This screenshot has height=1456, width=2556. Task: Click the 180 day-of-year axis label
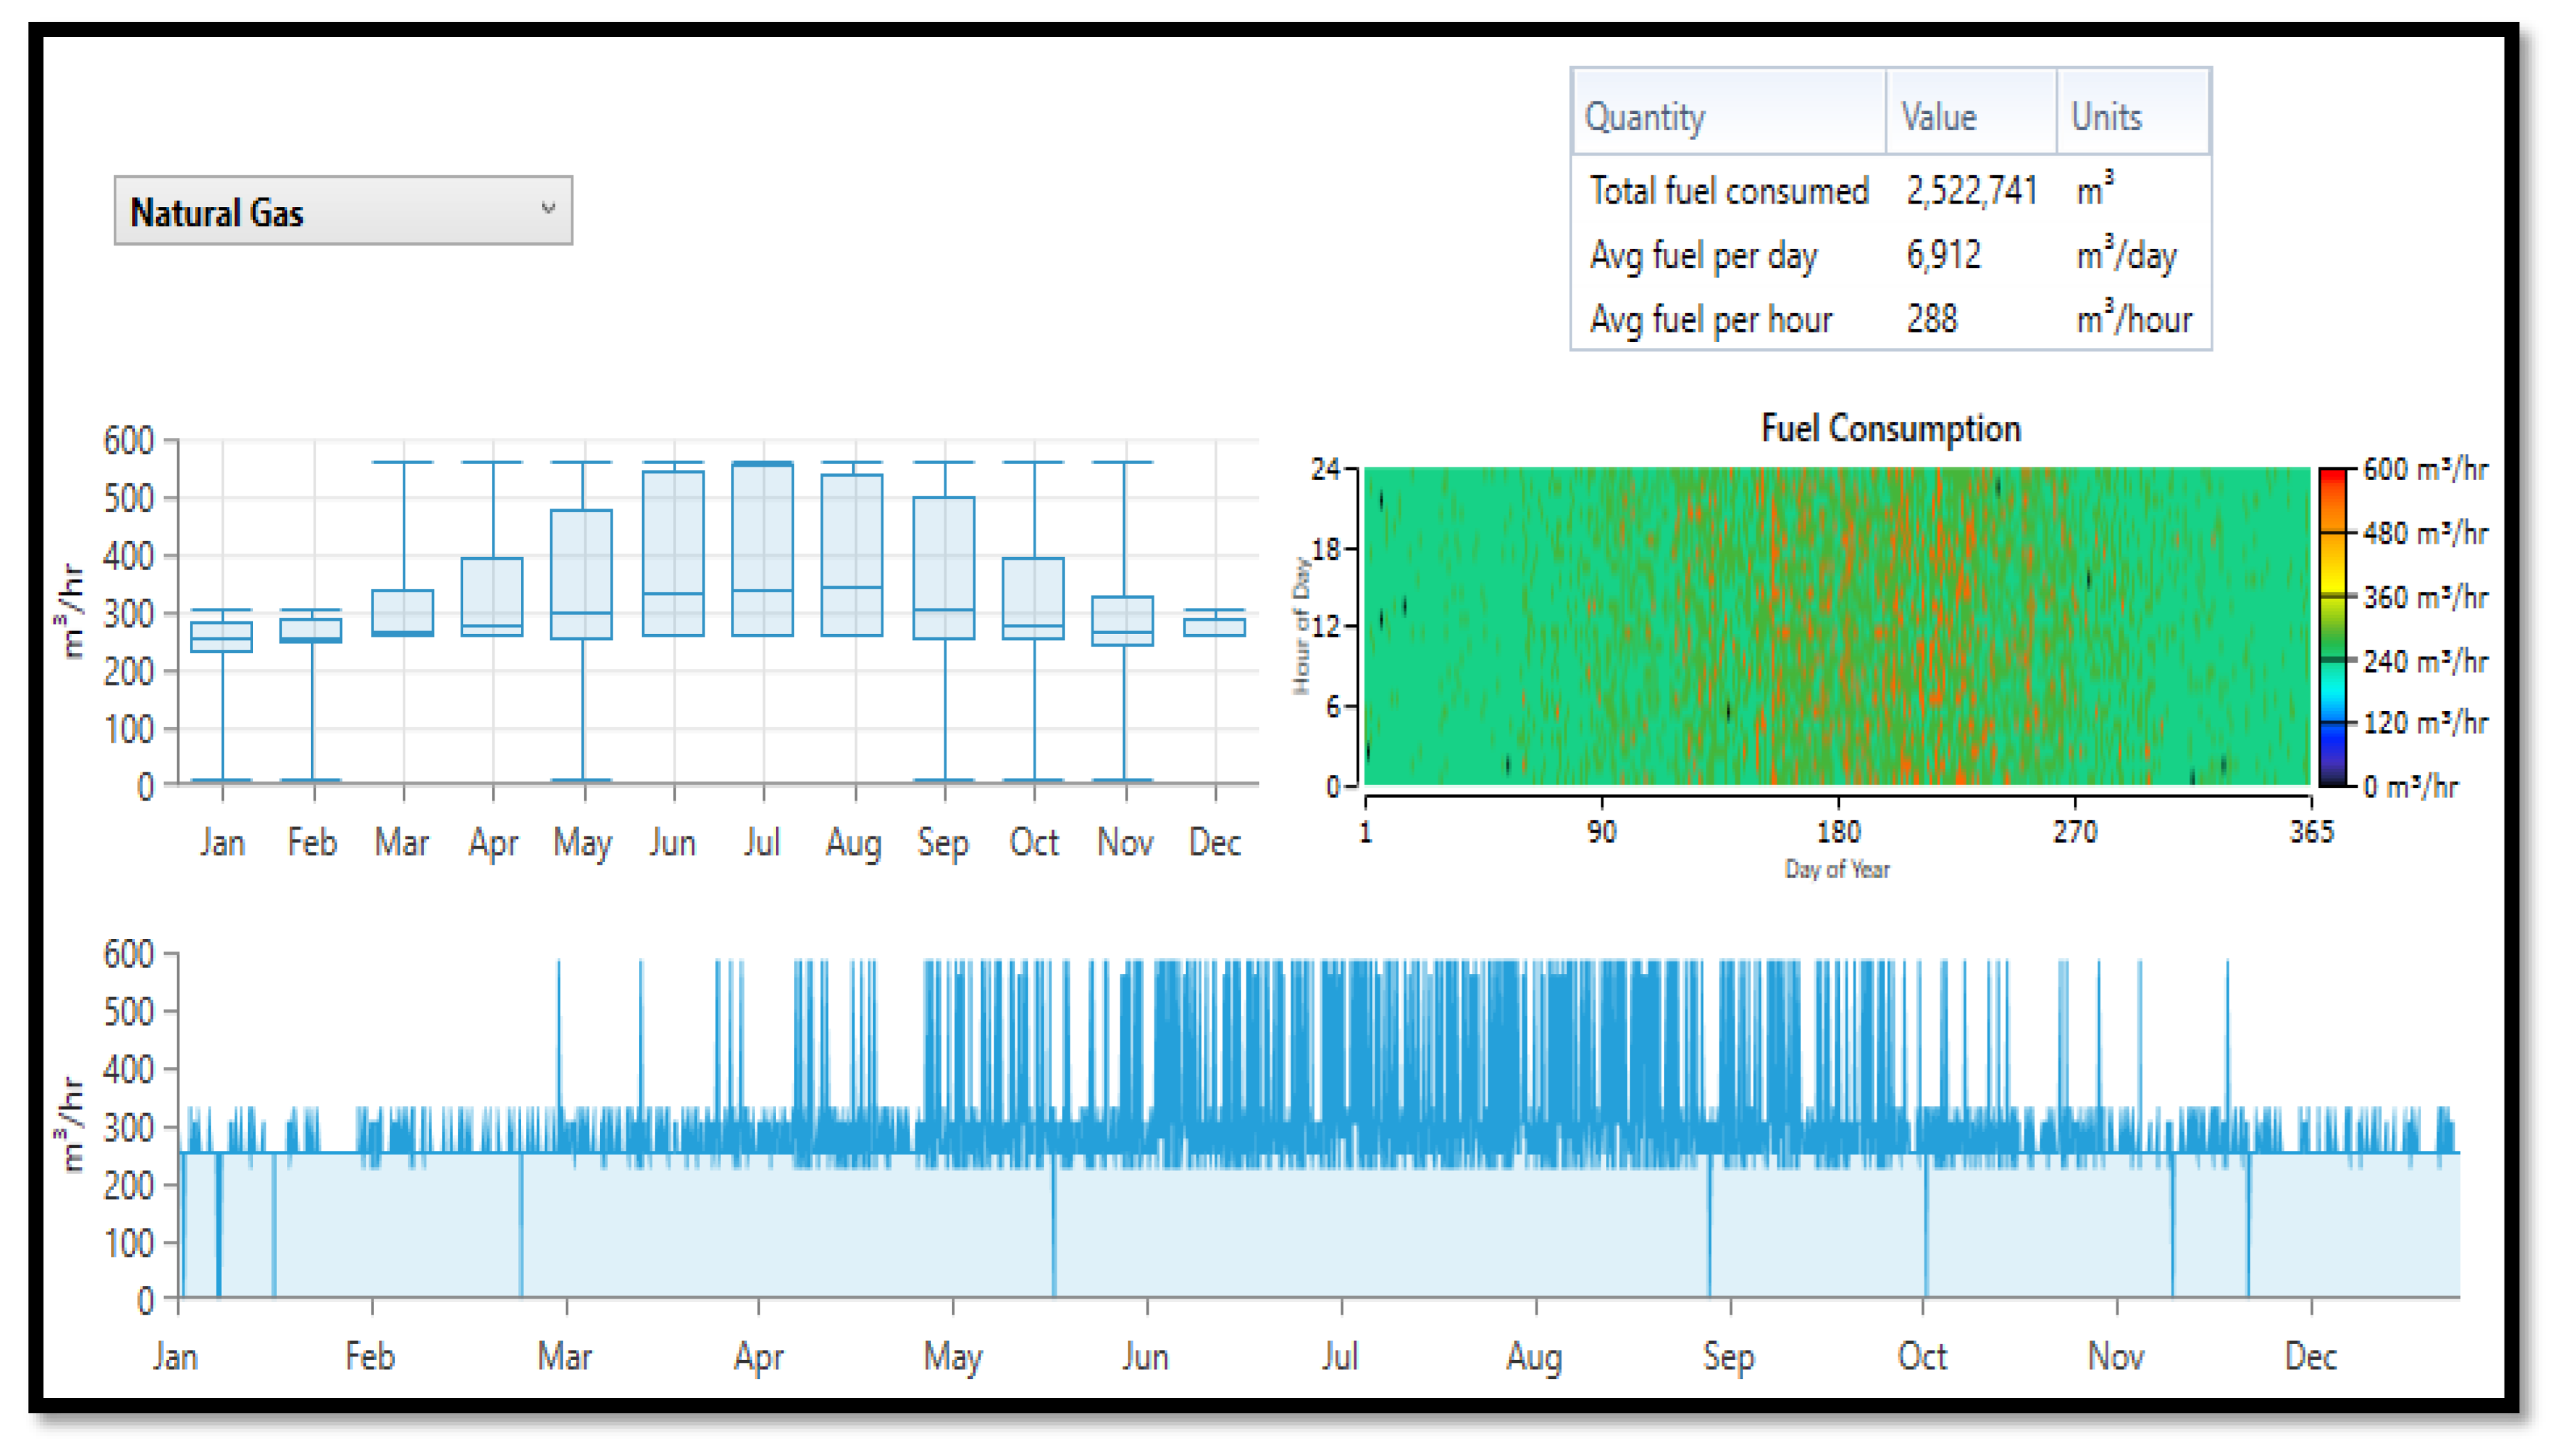tap(1837, 832)
